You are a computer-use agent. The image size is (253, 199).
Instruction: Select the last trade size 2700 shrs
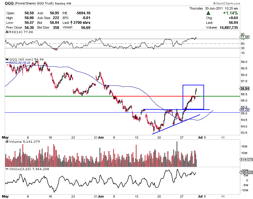click(82, 23)
